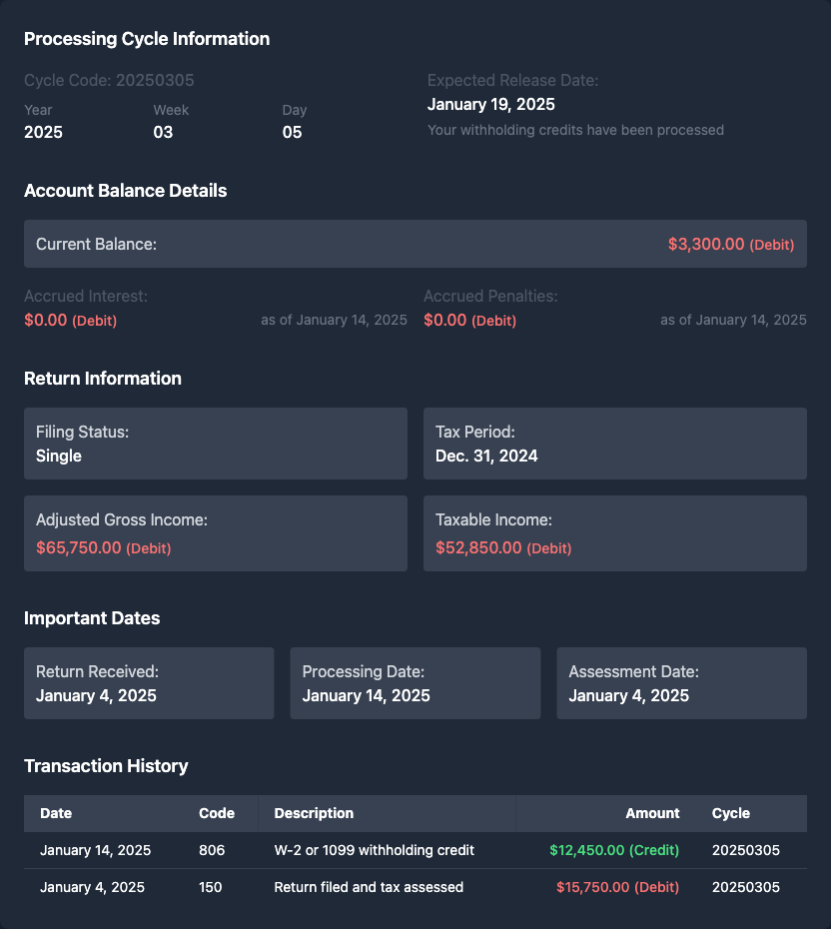Click the Amount column header

click(652, 813)
